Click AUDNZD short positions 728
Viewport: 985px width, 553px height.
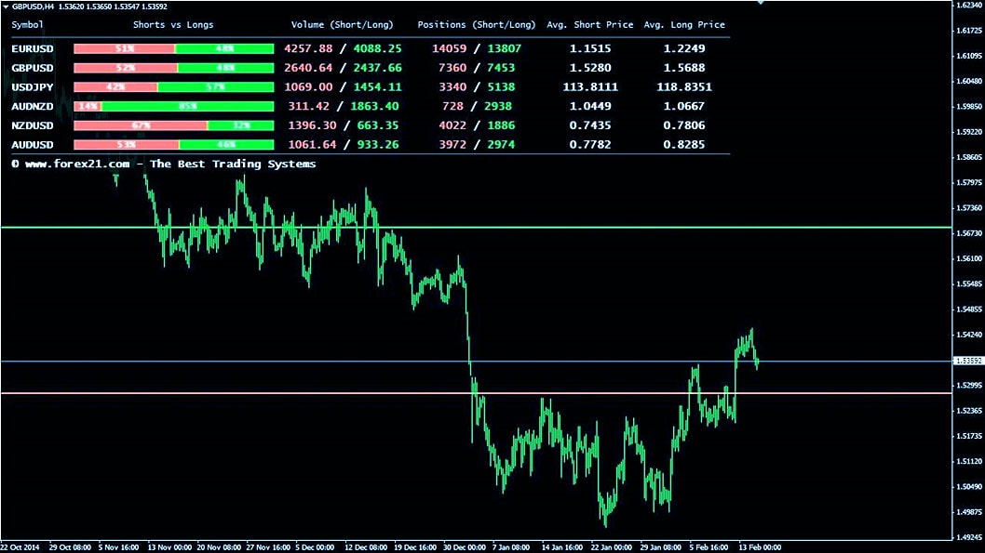[452, 106]
